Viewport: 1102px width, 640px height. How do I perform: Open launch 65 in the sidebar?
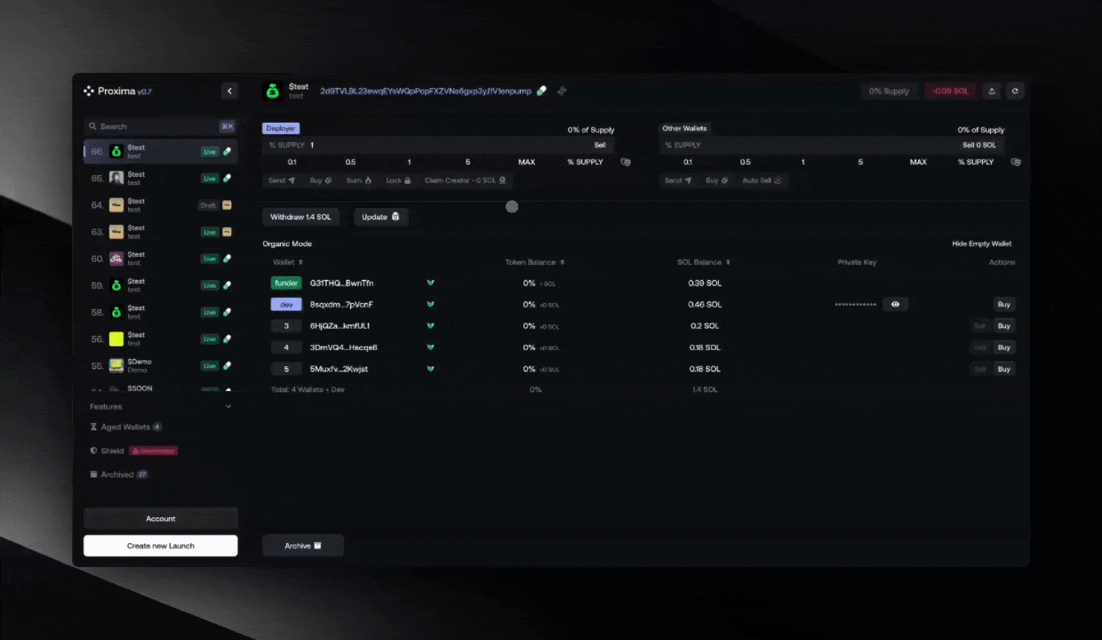coord(160,179)
